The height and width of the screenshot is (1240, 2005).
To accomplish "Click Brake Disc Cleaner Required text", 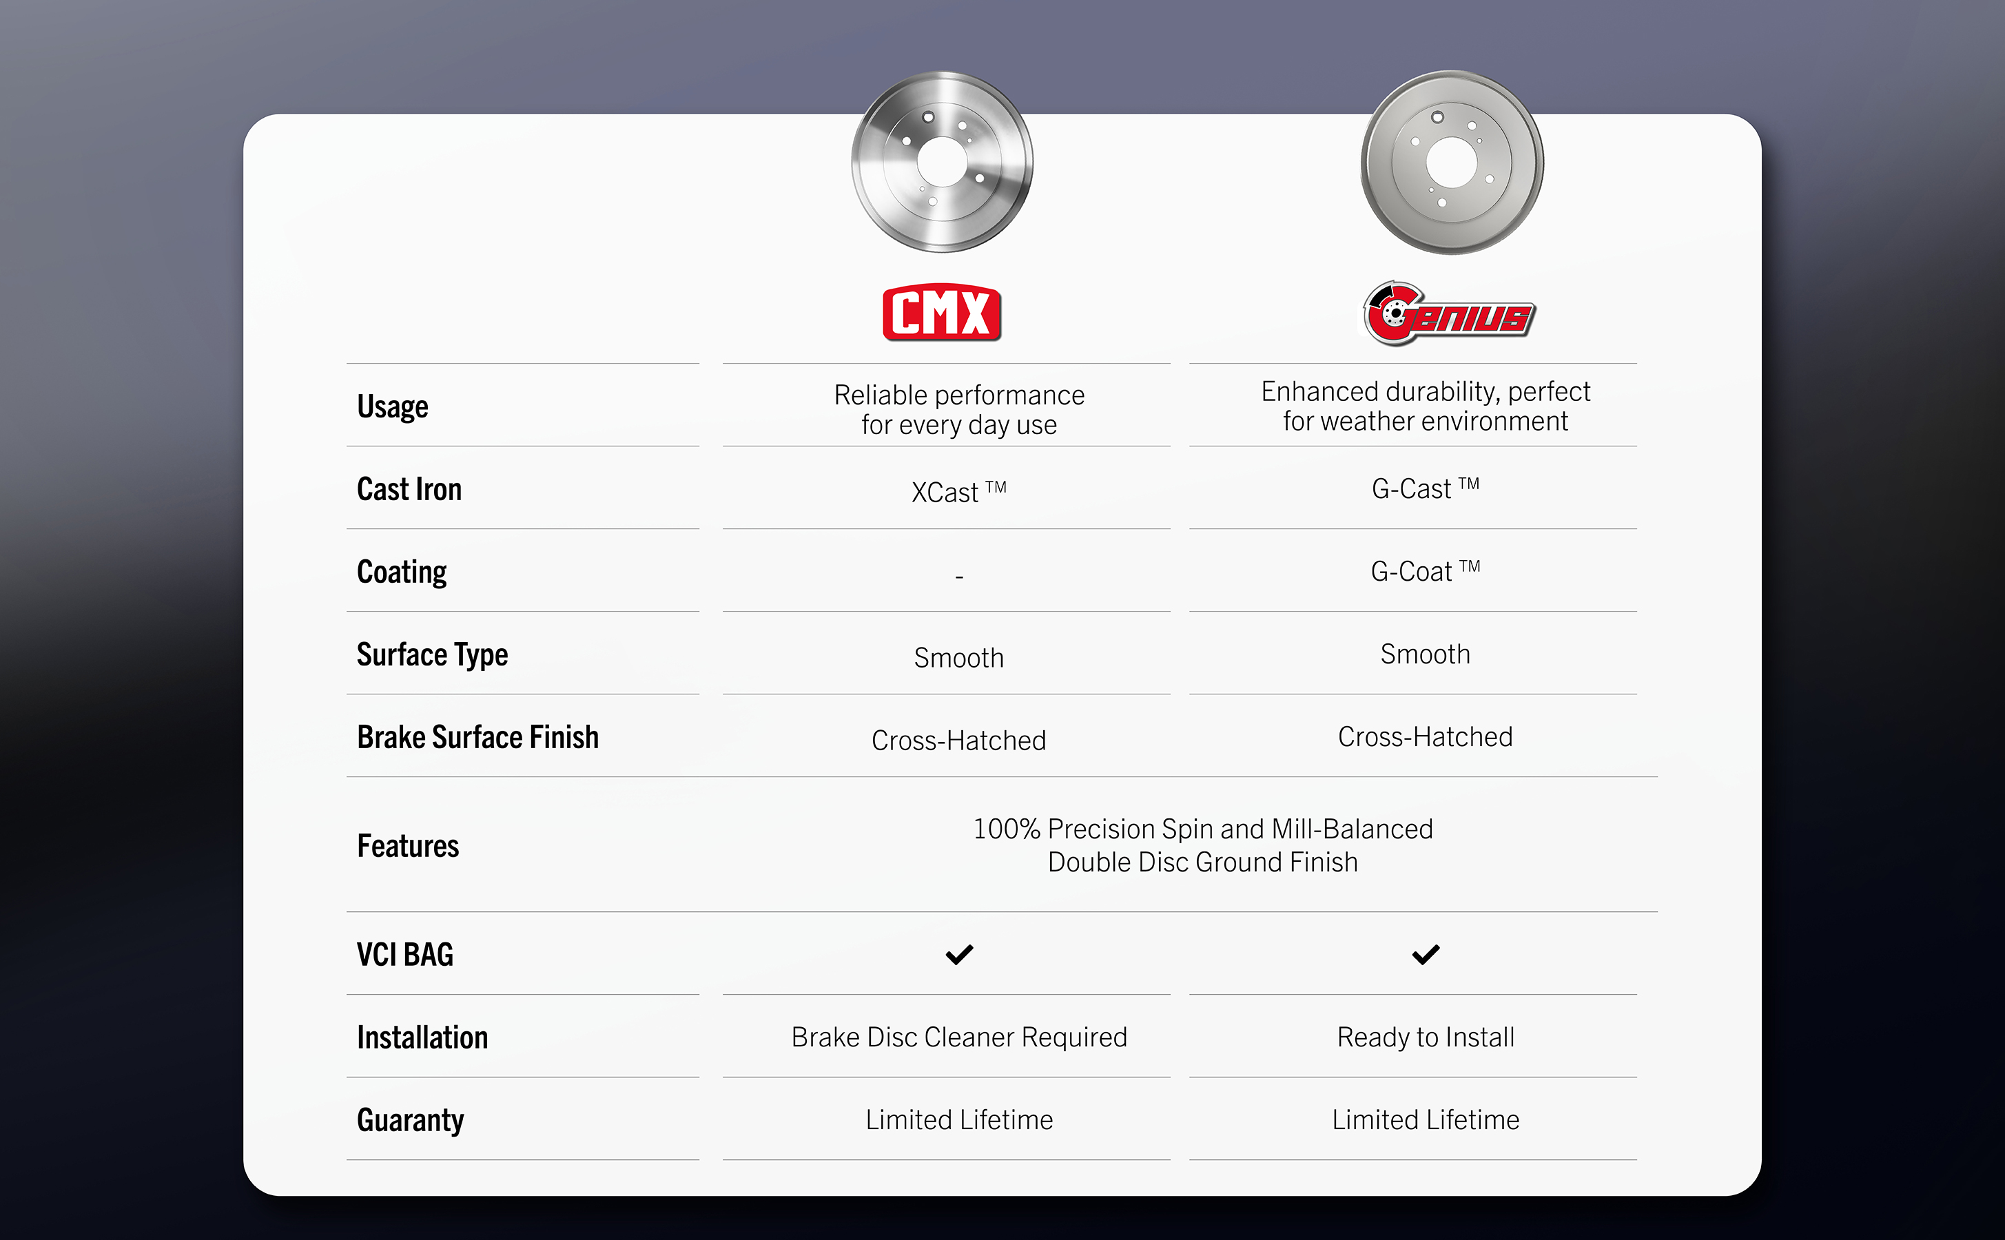I will pos(958,1037).
